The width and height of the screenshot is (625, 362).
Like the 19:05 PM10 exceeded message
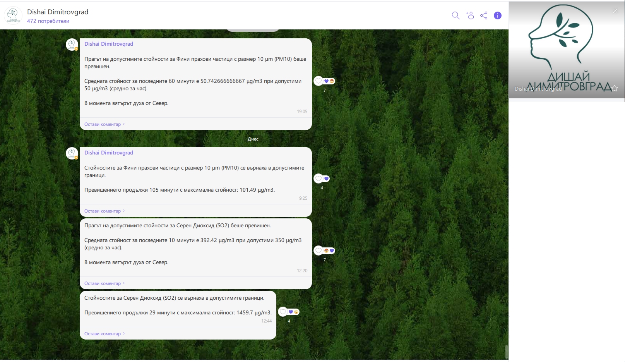click(x=318, y=81)
